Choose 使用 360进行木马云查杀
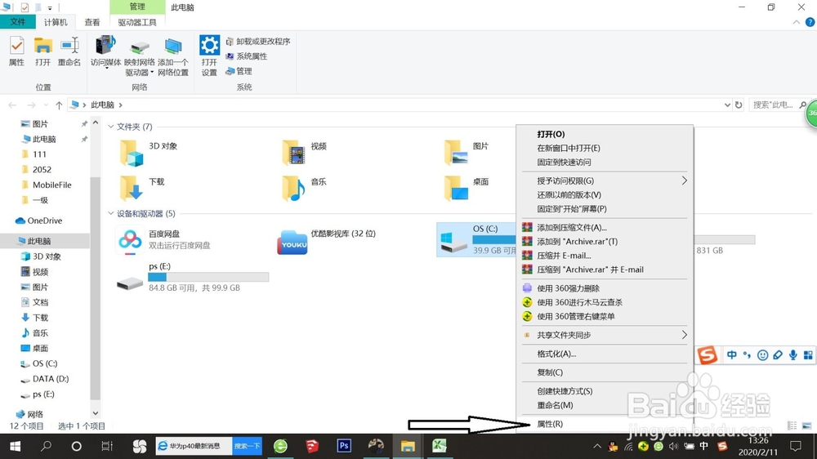This screenshot has width=817, height=459. (x=605, y=302)
